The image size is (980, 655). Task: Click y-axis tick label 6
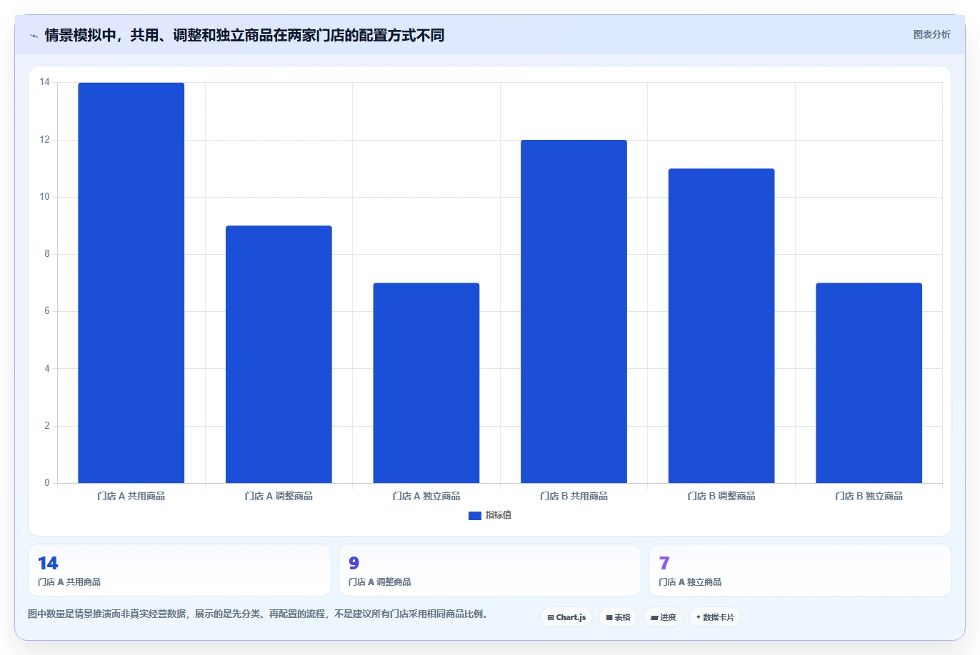[47, 311]
